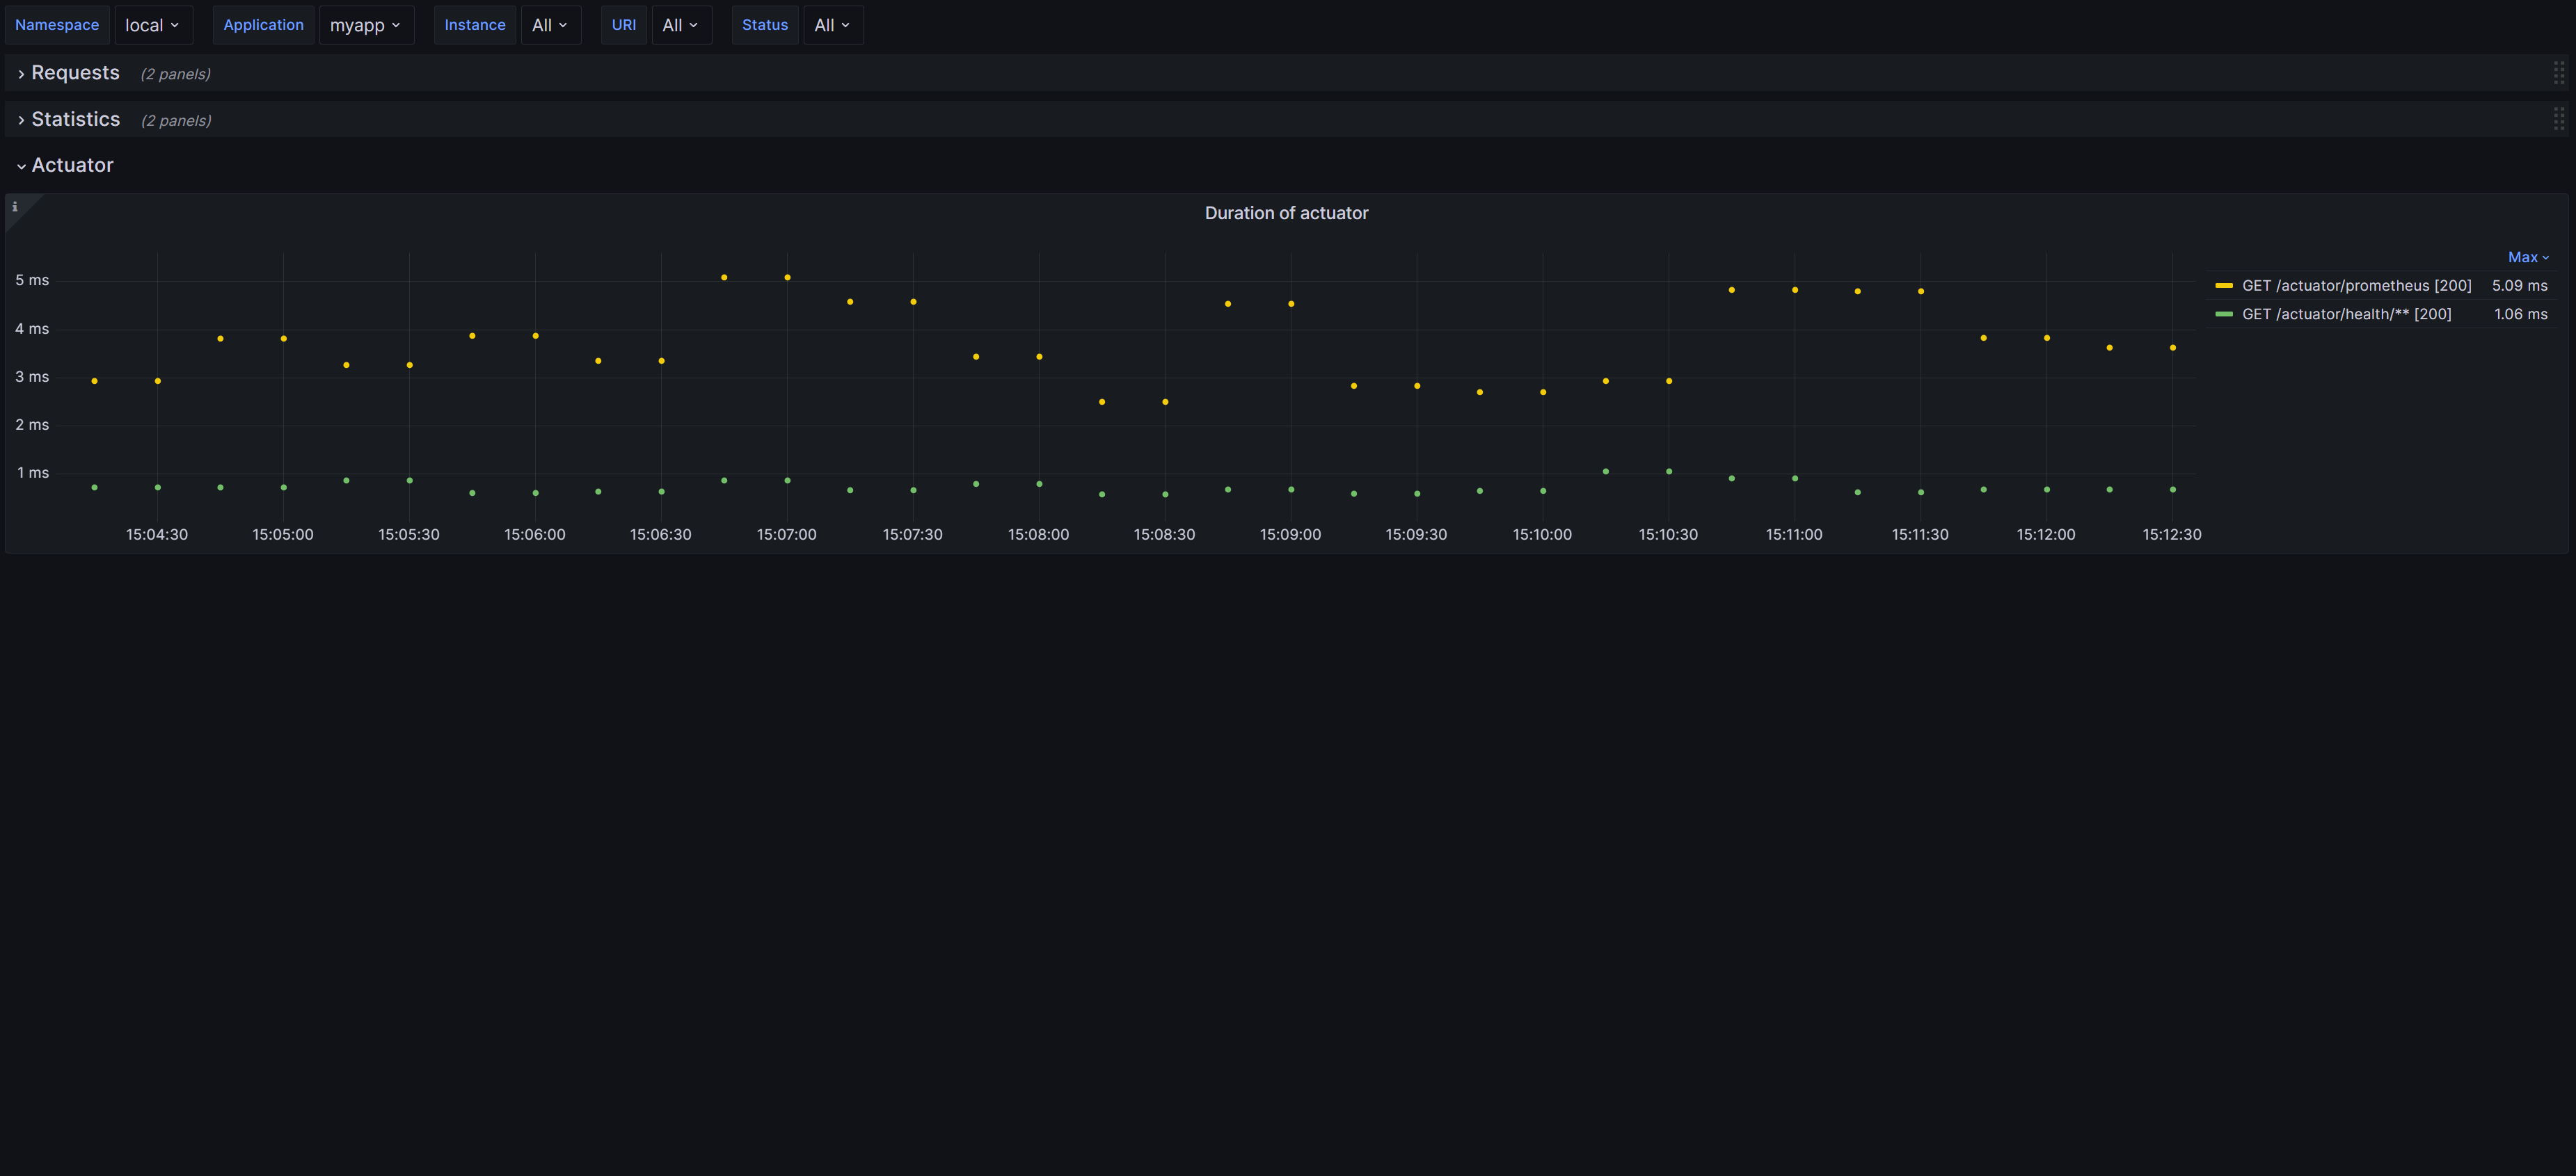The image size is (2576, 1176).
Task: Click the Namespace variable label
Action: point(57,25)
